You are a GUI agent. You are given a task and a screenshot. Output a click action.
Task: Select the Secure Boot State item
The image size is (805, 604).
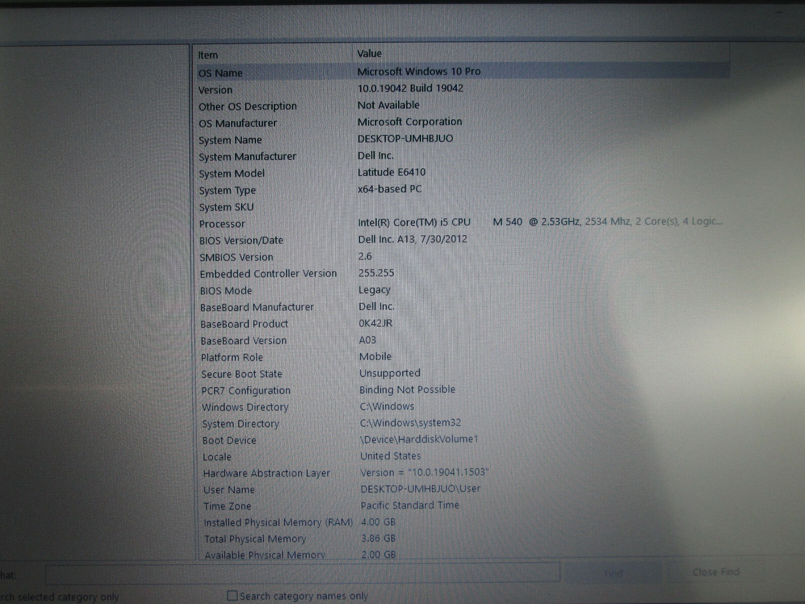(242, 374)
